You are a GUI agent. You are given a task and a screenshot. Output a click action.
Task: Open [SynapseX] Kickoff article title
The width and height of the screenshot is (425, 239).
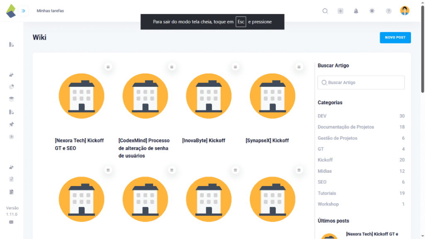[x=267, y=141]
